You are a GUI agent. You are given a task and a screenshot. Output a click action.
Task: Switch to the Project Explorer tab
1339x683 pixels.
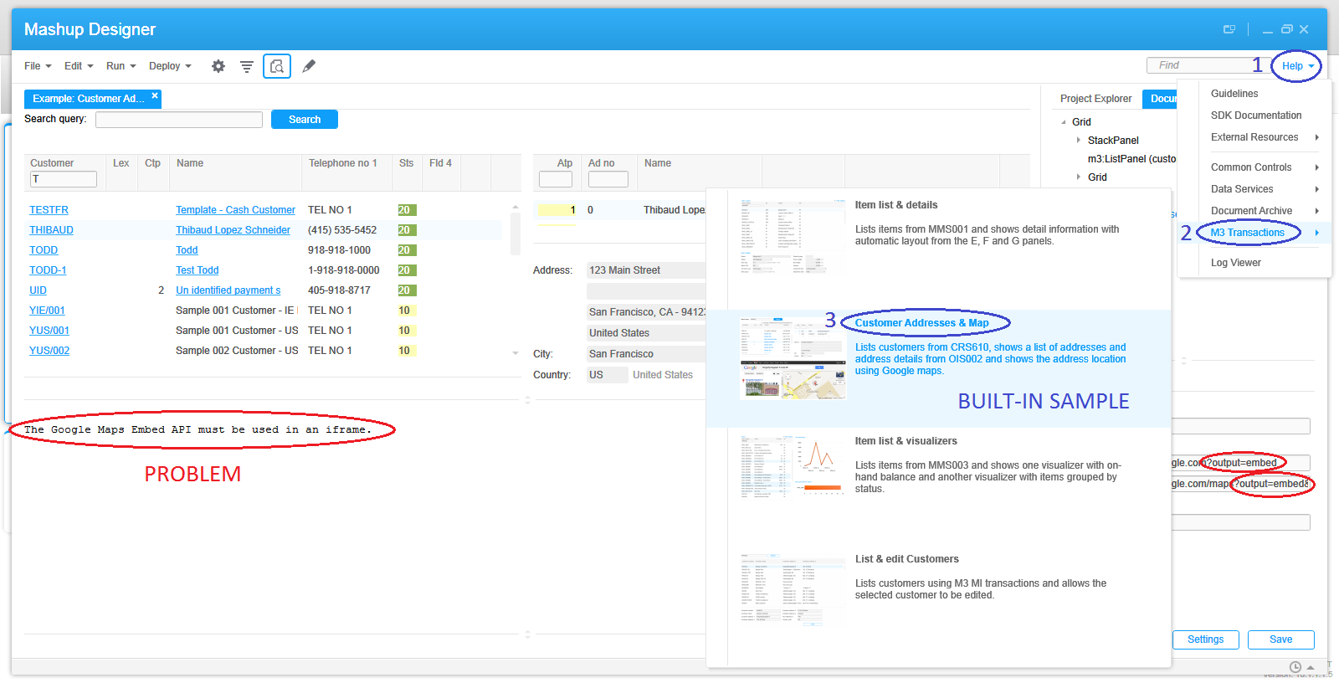(x=1095, y=99)
